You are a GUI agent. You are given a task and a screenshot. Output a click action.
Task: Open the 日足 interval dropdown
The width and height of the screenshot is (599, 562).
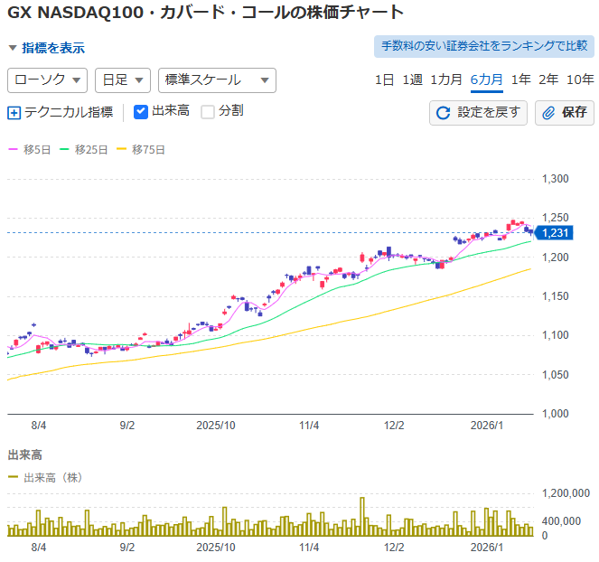[x=123, y=80]
